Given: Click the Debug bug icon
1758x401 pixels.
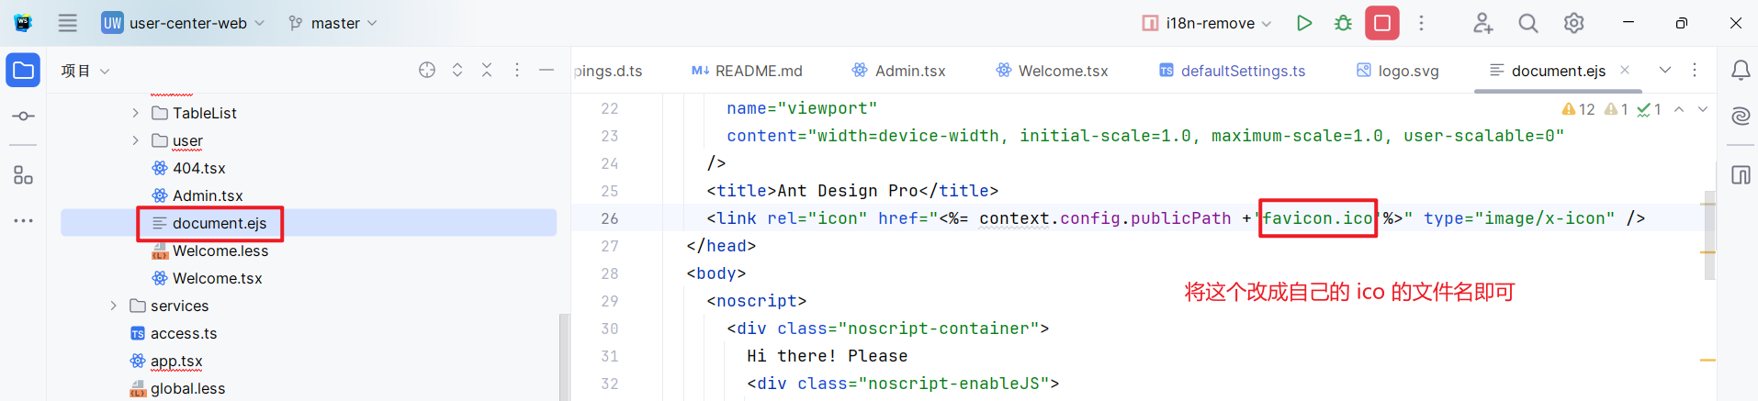Looking at the screenshot, I should tap(1343, 23).
